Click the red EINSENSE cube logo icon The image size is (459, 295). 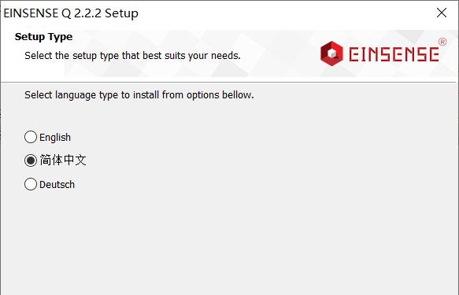click(331, 53)
